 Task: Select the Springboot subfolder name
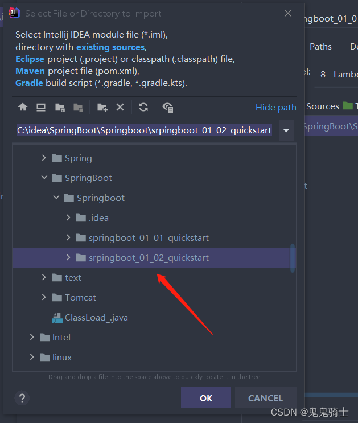click(101, 198)
